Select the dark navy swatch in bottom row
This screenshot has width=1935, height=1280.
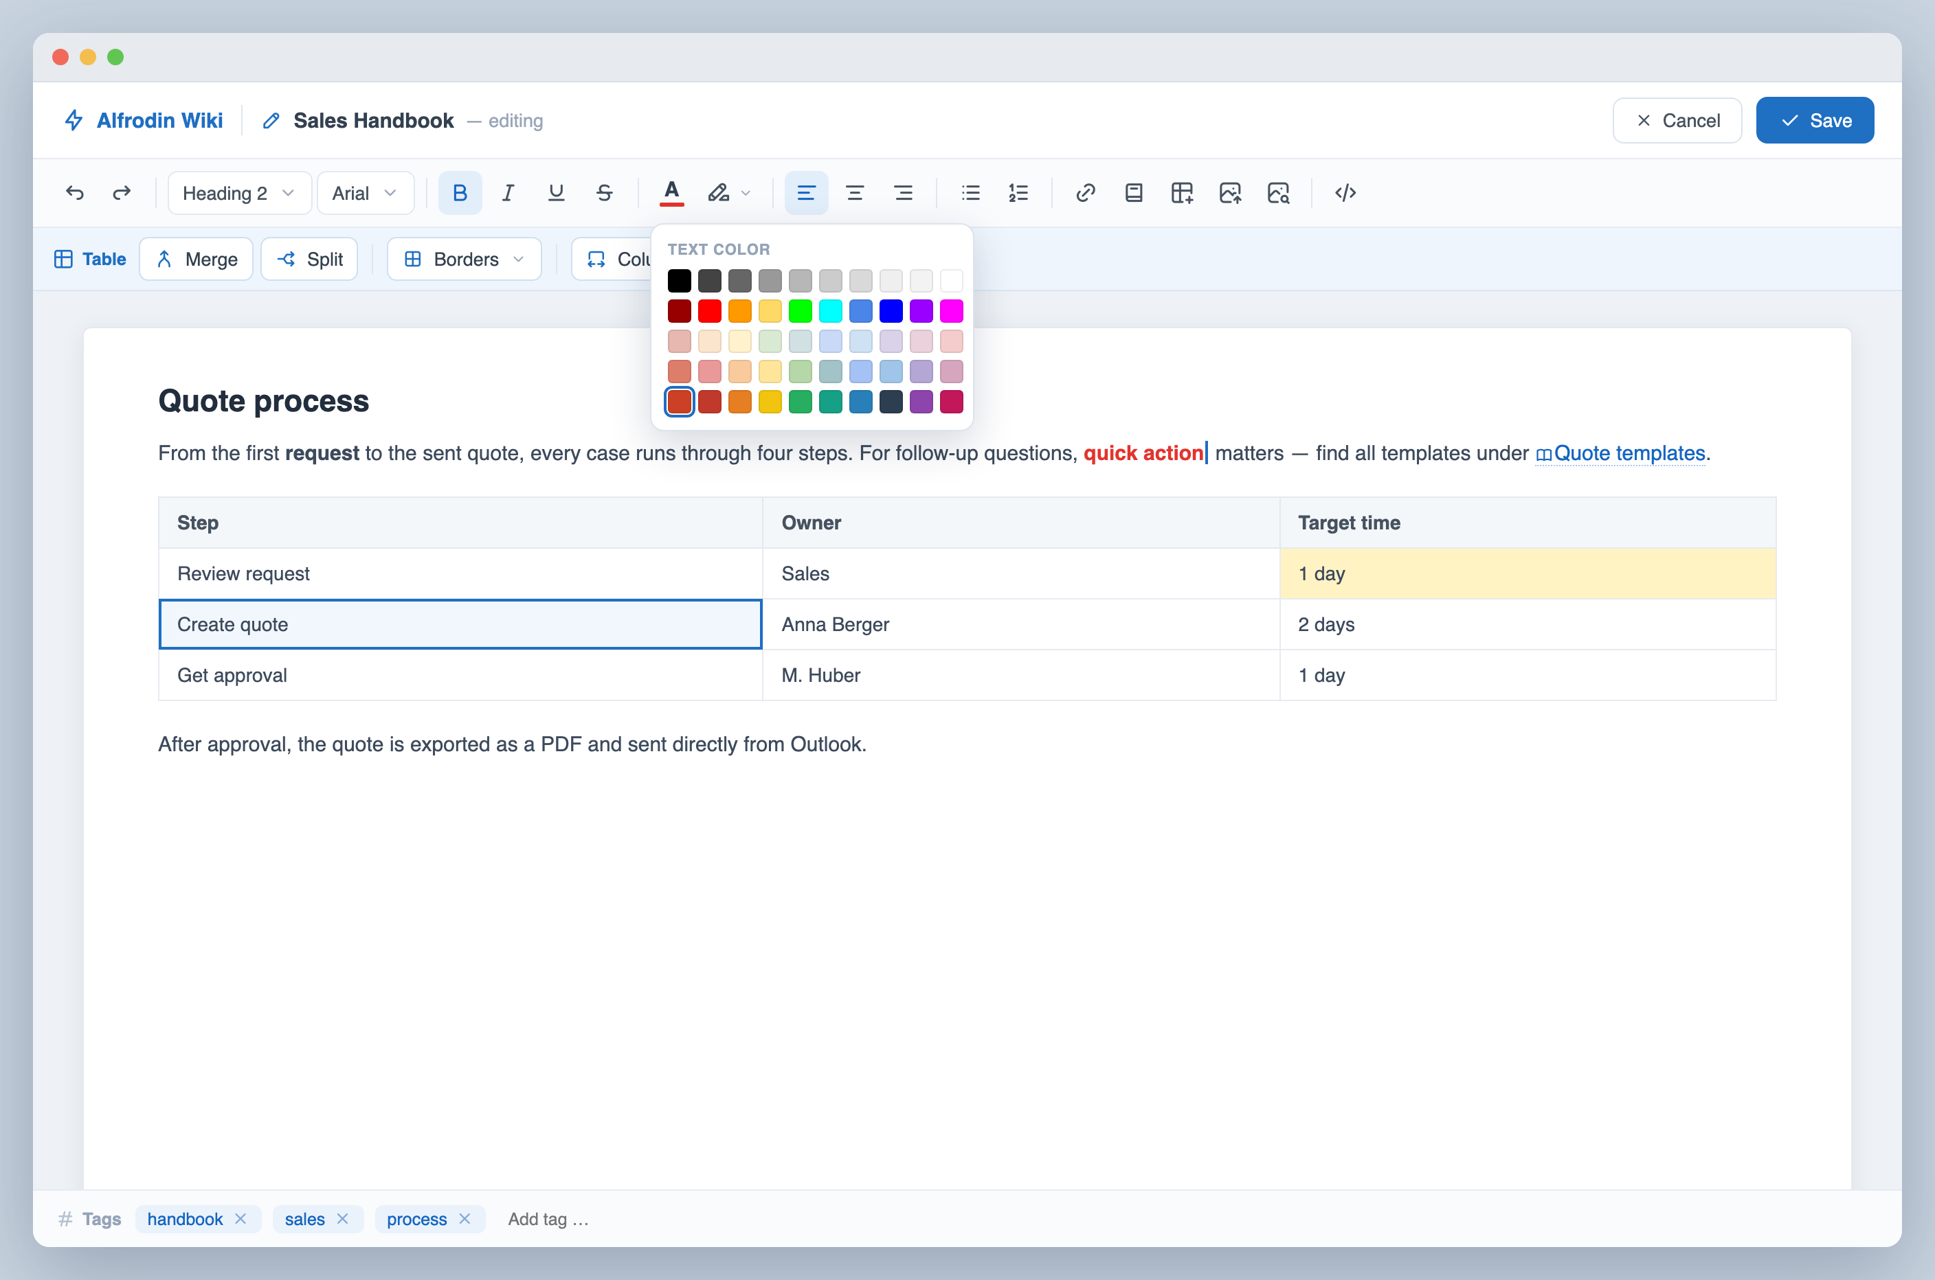click(x=891, y=402)
